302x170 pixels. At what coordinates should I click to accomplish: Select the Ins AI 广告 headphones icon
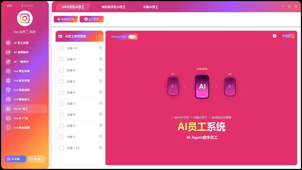click(x=8, y=118)
